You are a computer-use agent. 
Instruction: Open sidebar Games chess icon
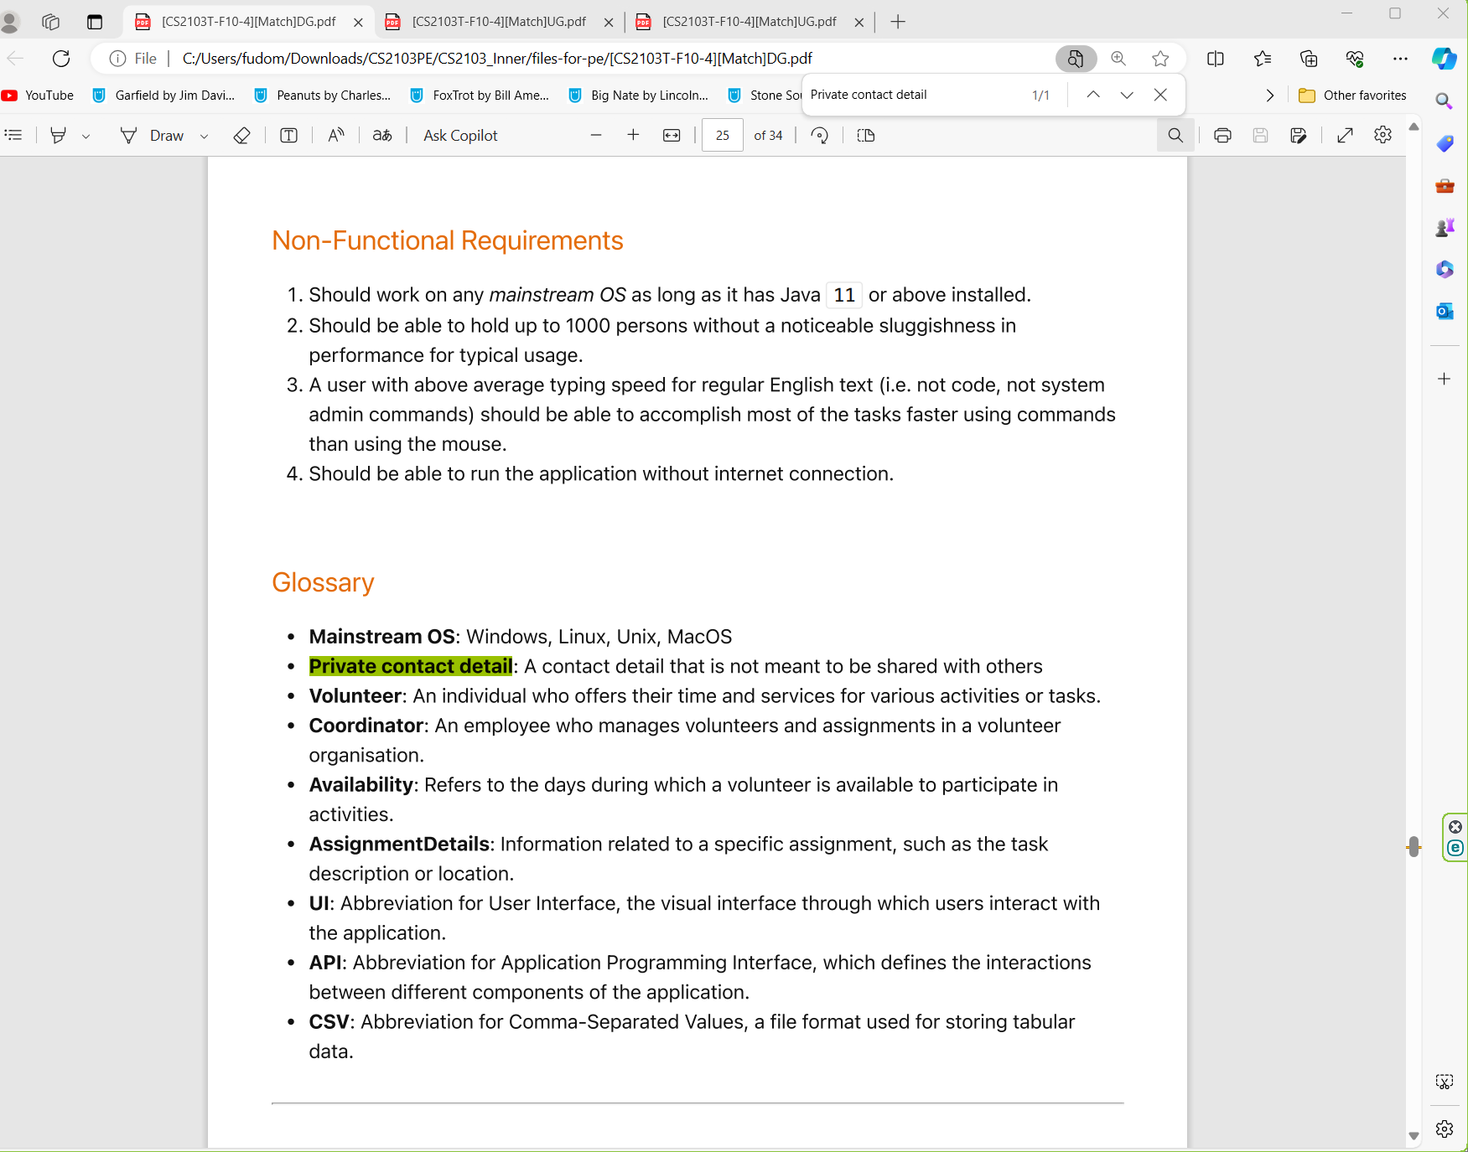1444,227
